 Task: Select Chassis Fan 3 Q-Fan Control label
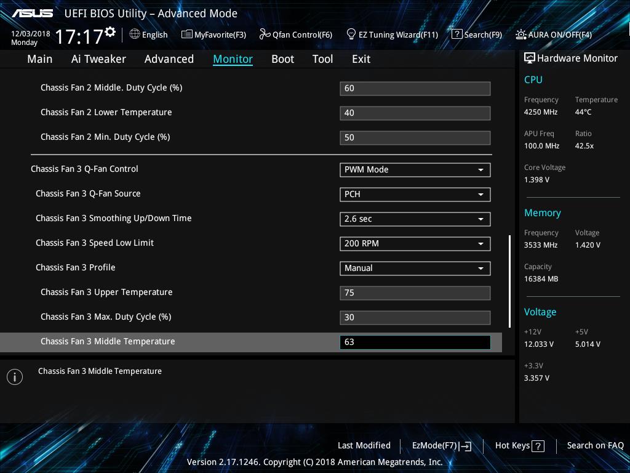click(x=84, y=169)
